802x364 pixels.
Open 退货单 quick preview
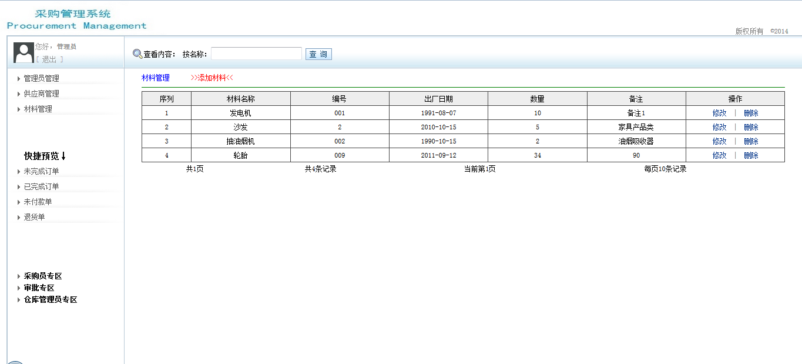click(34, 217)
